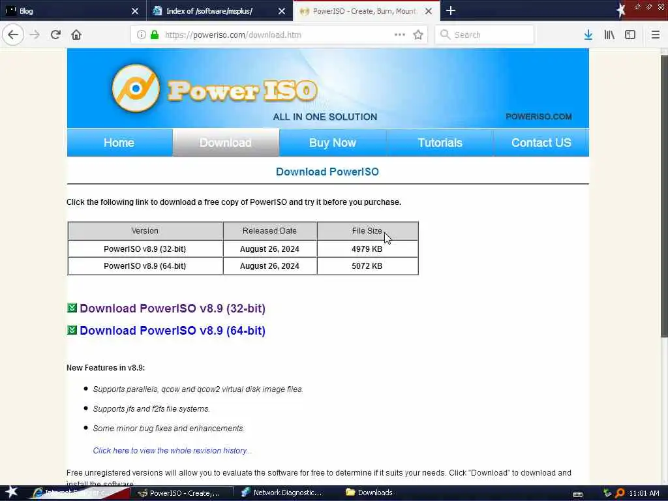The width and height of the screenshot is (668, 501).
Task: Click the File Size column header
Action: tap(367, 231)
